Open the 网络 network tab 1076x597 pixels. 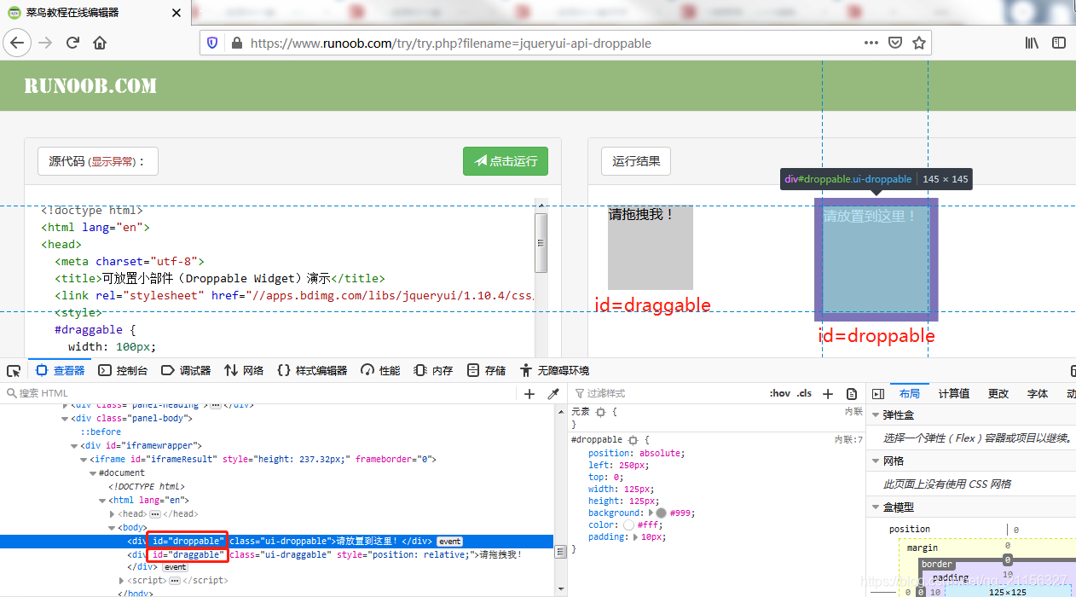[x=244, y=370]
